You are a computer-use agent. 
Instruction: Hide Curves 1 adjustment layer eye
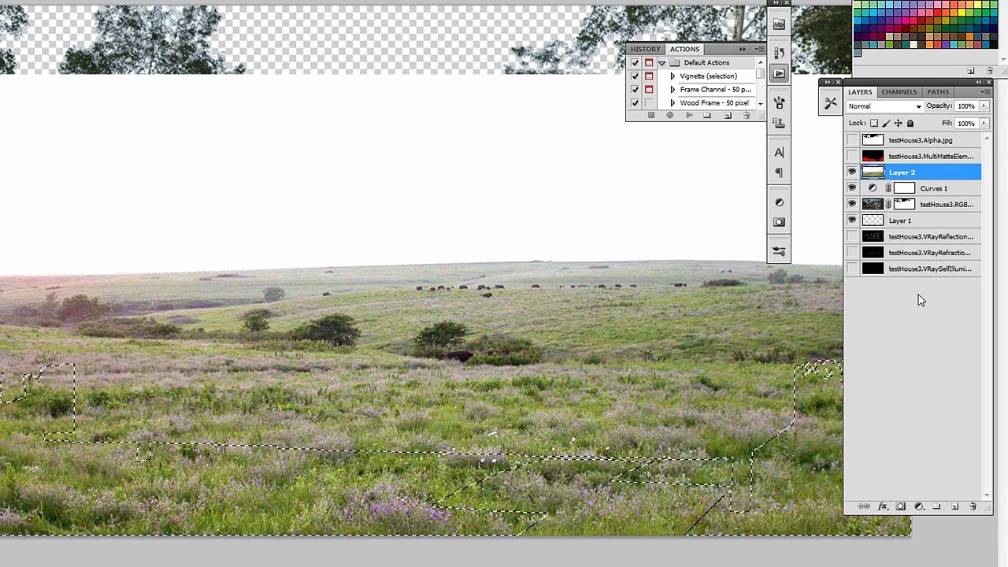point(851,188)
